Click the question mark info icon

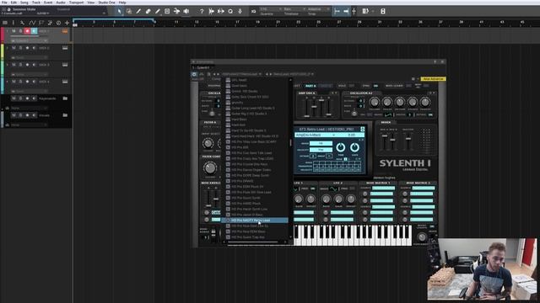point(202,11)
